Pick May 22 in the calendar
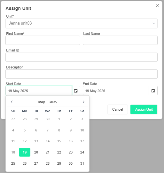This screenshot has height=173, width=164. tap(59, 152)
